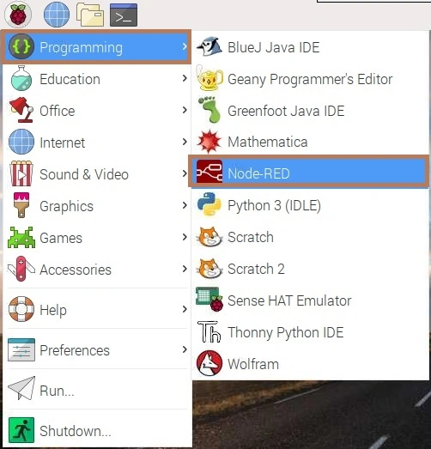Choose Shutdown... from the main menu
This screenshot has width=431, height=449.
pyautogui.click(x=96, y=430)
